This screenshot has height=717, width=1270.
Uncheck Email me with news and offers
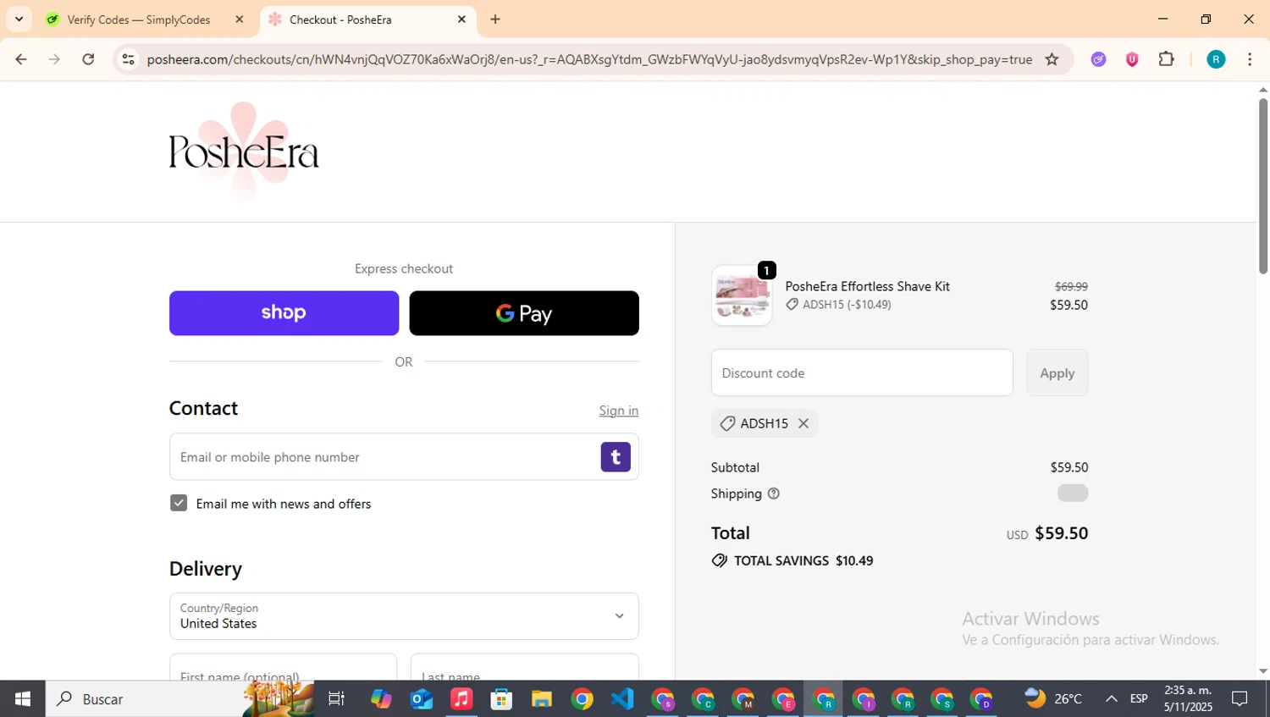click(x=179, y=503)
